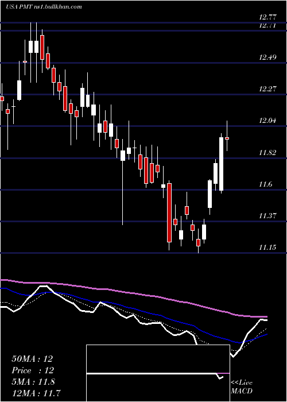Click the 12.77 price label
This screenshot has width=287, height=402.
pyautogui.click(x=267, y=17)
